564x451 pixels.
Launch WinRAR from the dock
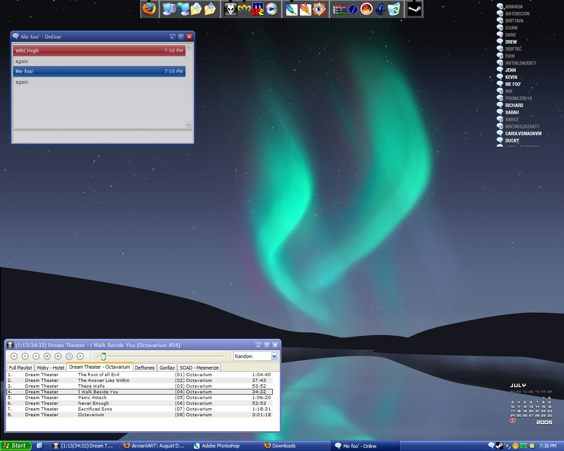(339, 9)
